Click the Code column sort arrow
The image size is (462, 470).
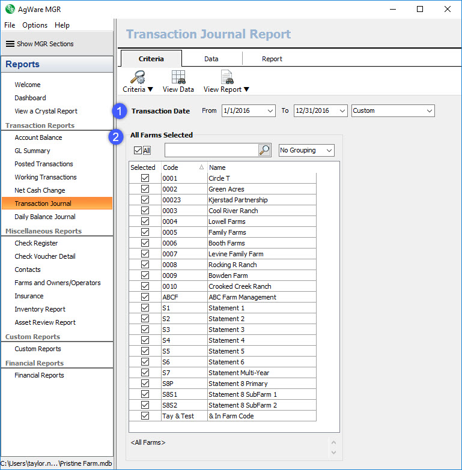[201, 167]
